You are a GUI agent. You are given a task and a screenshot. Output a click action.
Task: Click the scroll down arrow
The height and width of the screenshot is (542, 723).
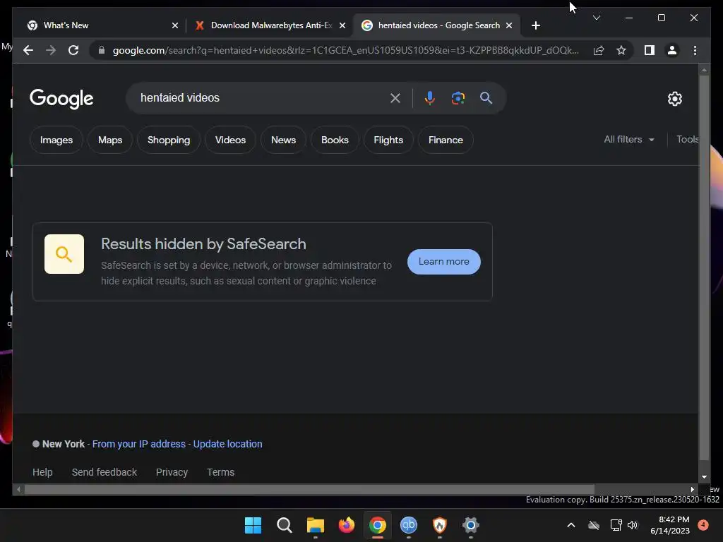click(x=704, y=477)
